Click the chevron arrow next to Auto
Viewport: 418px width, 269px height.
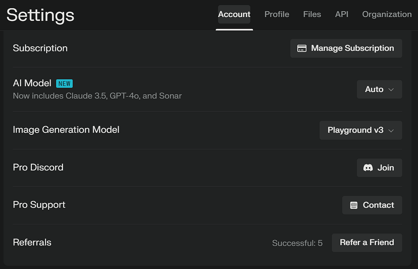(391, 89)
